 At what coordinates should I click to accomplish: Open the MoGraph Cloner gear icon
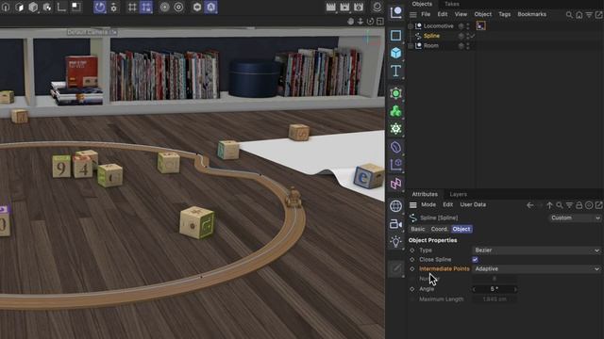point(395,129)
